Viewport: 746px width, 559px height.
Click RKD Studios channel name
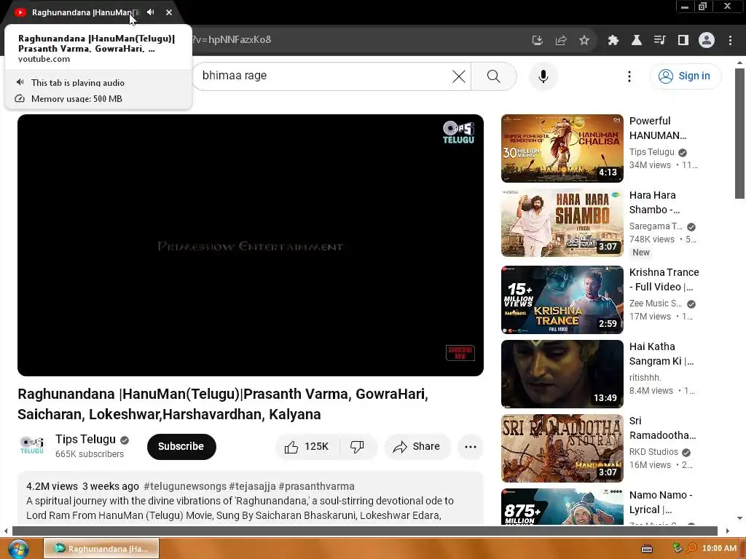(653, 451)
